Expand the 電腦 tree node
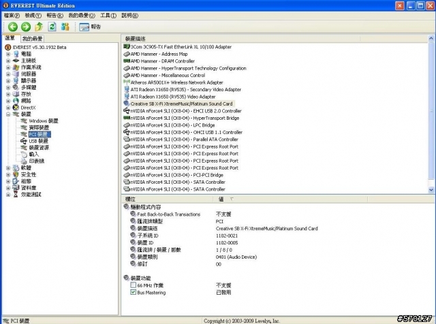Screen dimensions: 436x324 pyautogui.click(x=8, y=54)
